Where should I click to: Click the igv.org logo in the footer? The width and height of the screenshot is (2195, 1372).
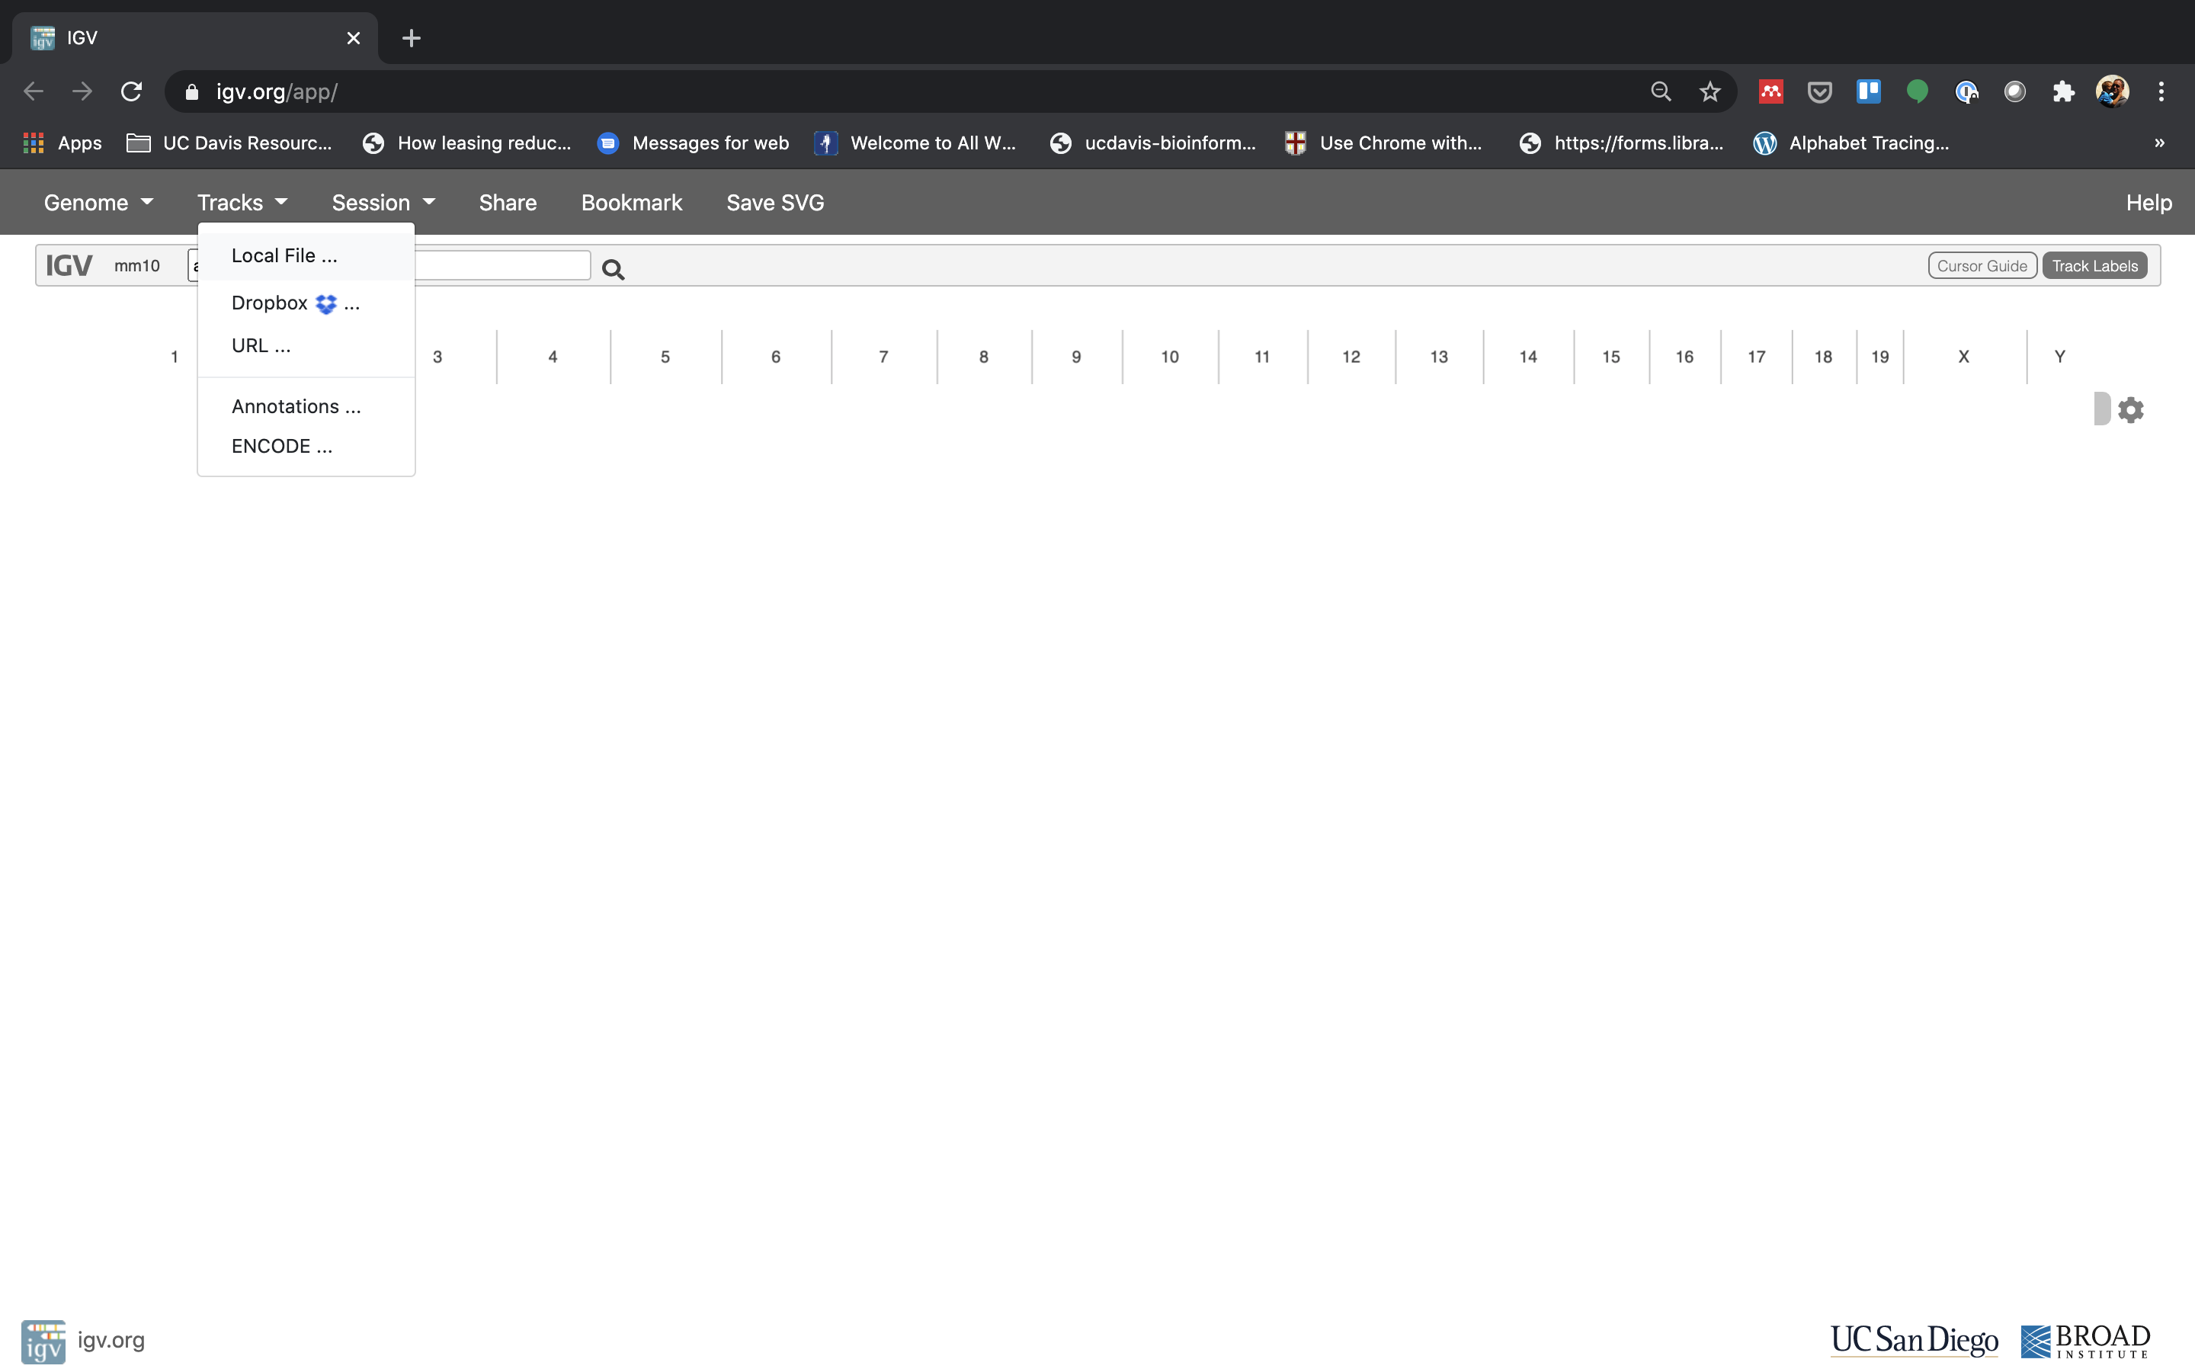click(43, 1342)
